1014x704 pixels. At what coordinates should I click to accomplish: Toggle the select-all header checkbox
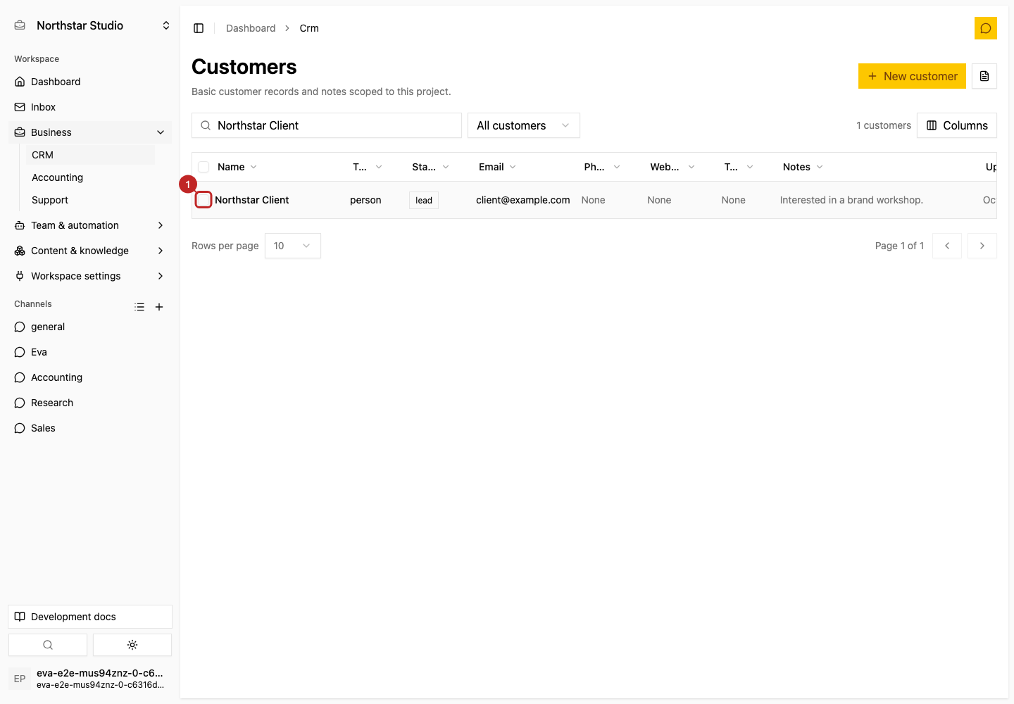pos(204,167)
